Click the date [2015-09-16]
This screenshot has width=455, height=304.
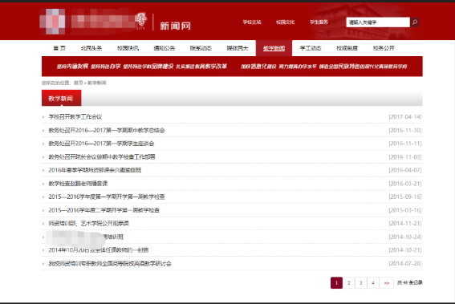405,197
